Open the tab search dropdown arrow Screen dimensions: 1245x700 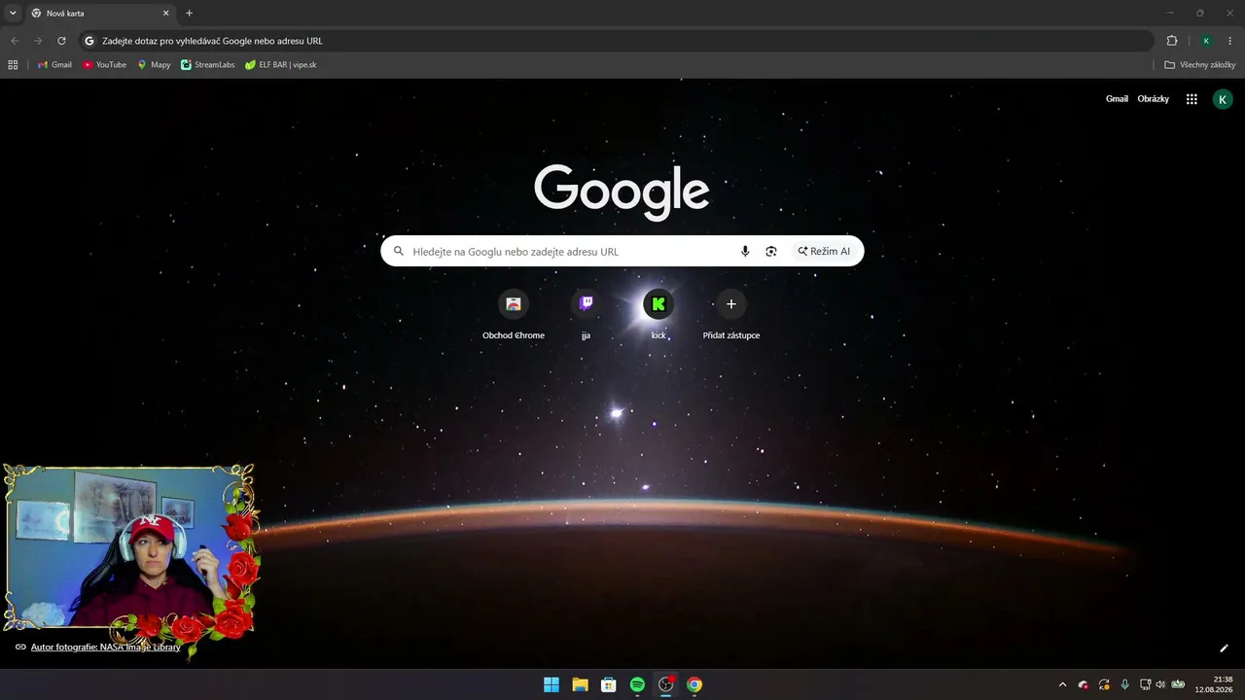click(x=13, y=14)
